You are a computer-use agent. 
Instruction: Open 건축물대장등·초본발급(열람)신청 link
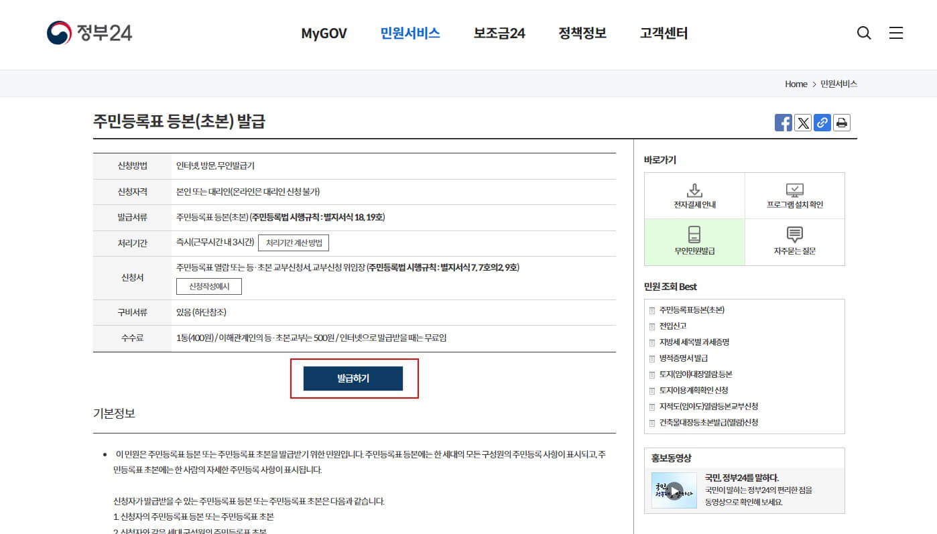709,422
